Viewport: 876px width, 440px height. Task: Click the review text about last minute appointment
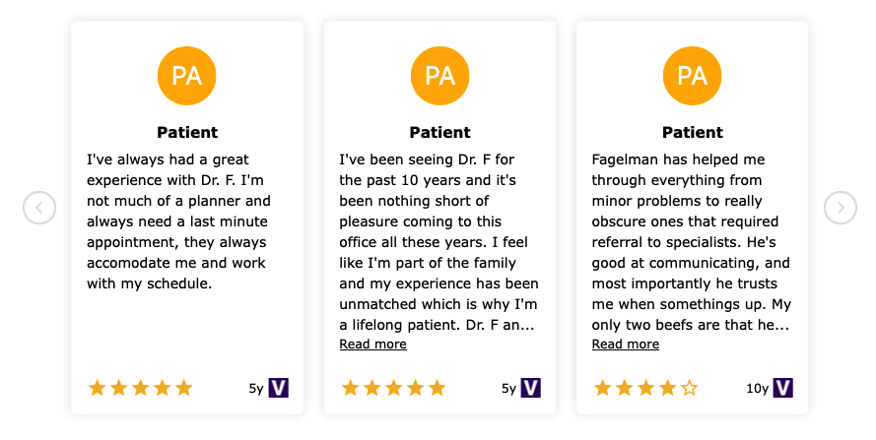pyautogui.click(x=178, y=221)
